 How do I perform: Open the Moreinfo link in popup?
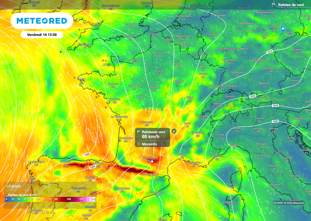pos(149,144)
